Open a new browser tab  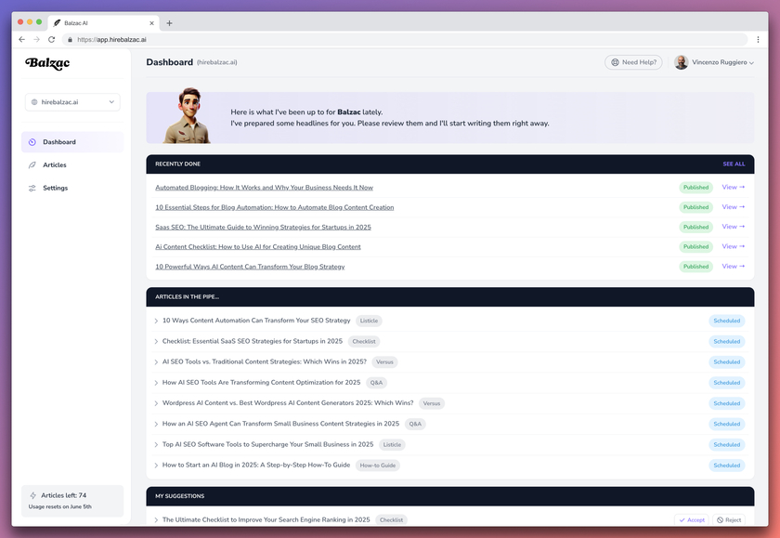pyautogui.click(x=169, y=23)
